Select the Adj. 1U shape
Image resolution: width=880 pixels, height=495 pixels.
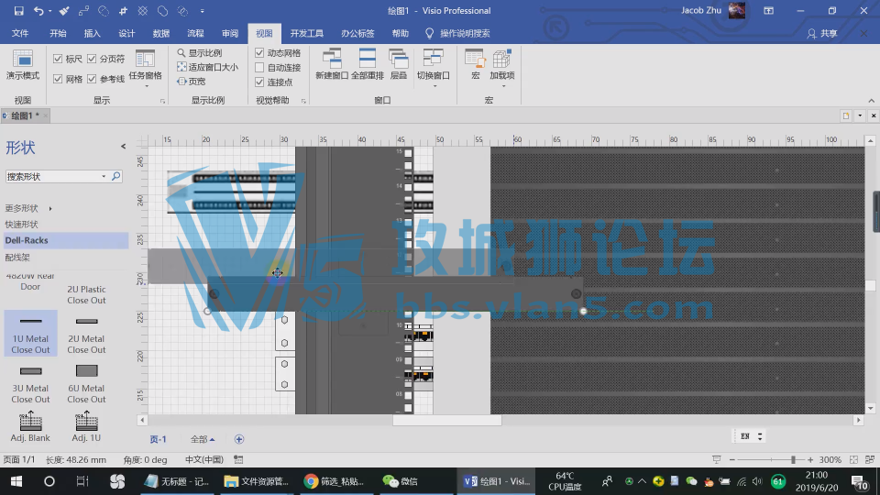86,426
